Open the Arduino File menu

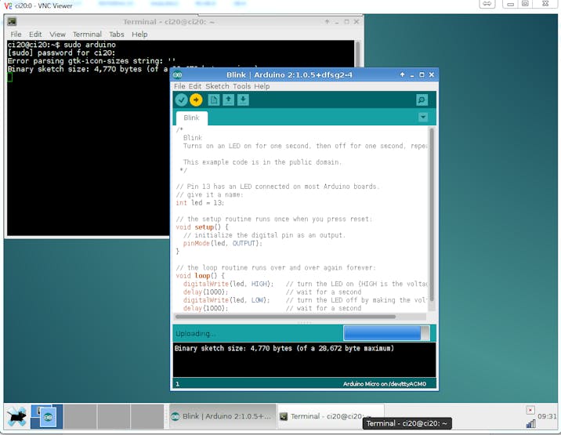tap(179, 86)
